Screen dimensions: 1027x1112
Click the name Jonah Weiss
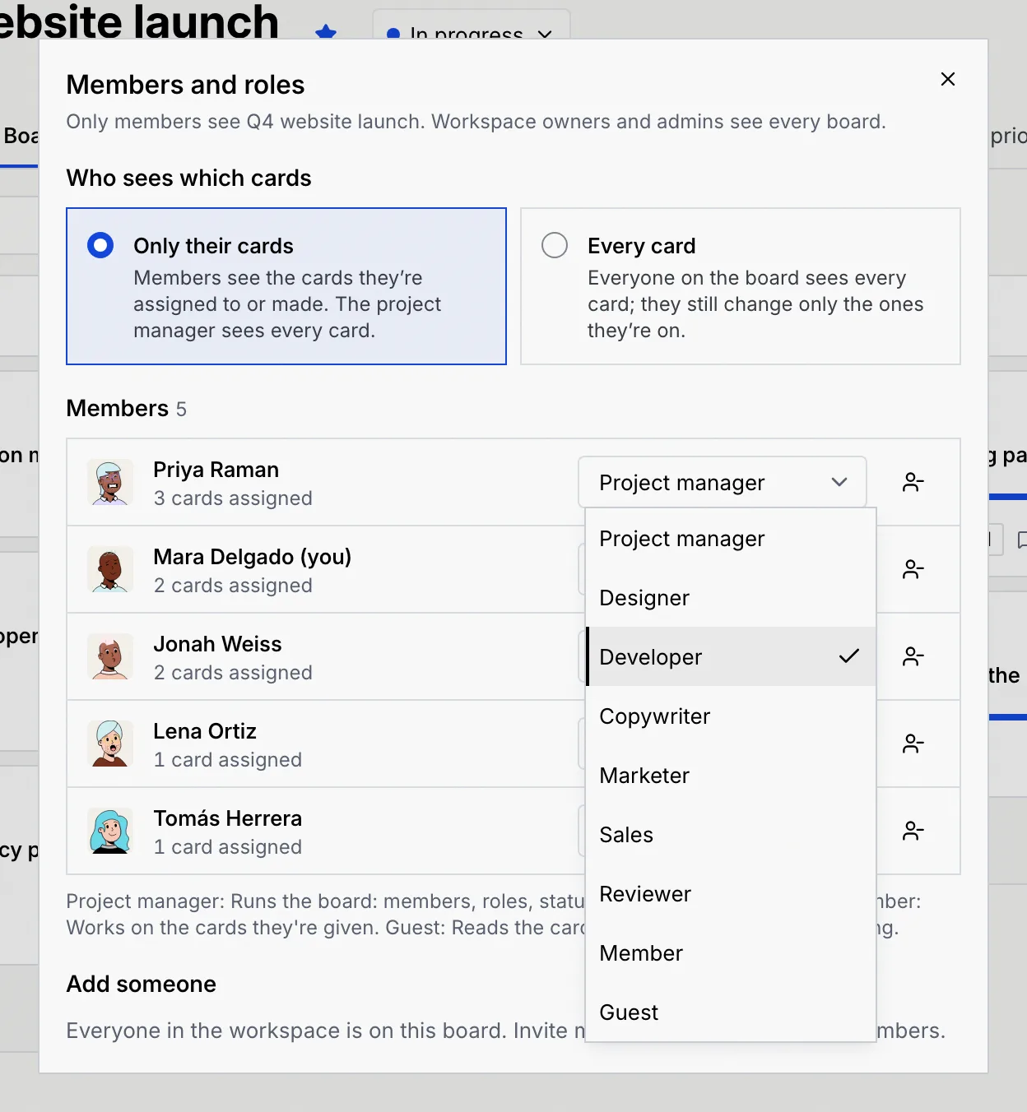tap(218, 644)
